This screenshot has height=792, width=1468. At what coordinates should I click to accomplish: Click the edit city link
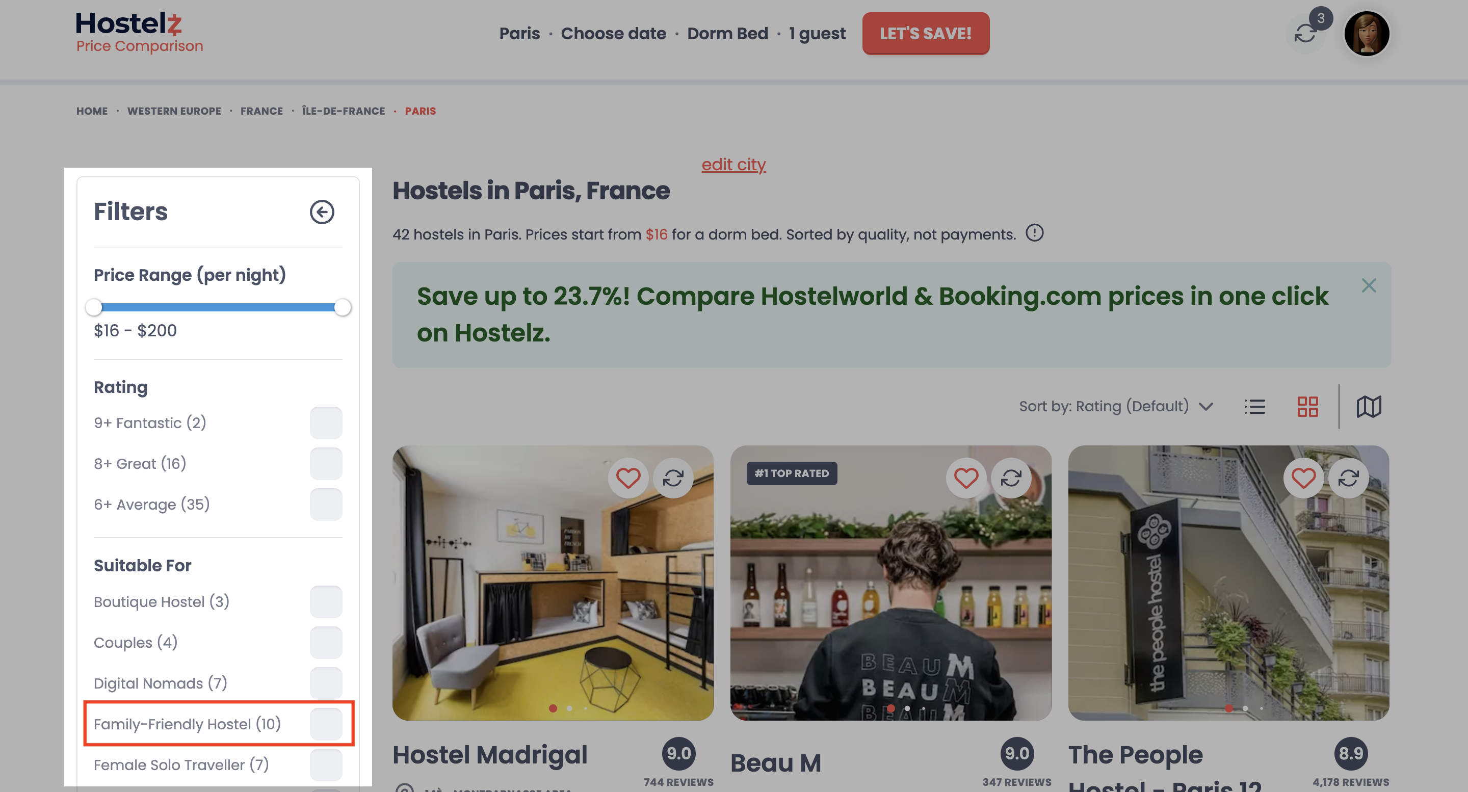[x=733, y=165]
